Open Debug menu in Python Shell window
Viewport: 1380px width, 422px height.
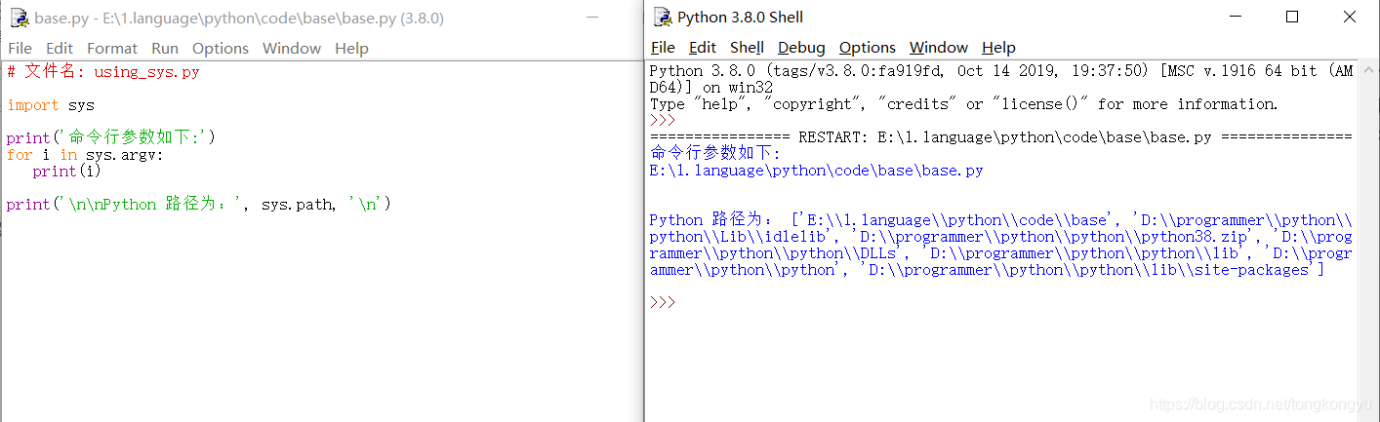801,47
